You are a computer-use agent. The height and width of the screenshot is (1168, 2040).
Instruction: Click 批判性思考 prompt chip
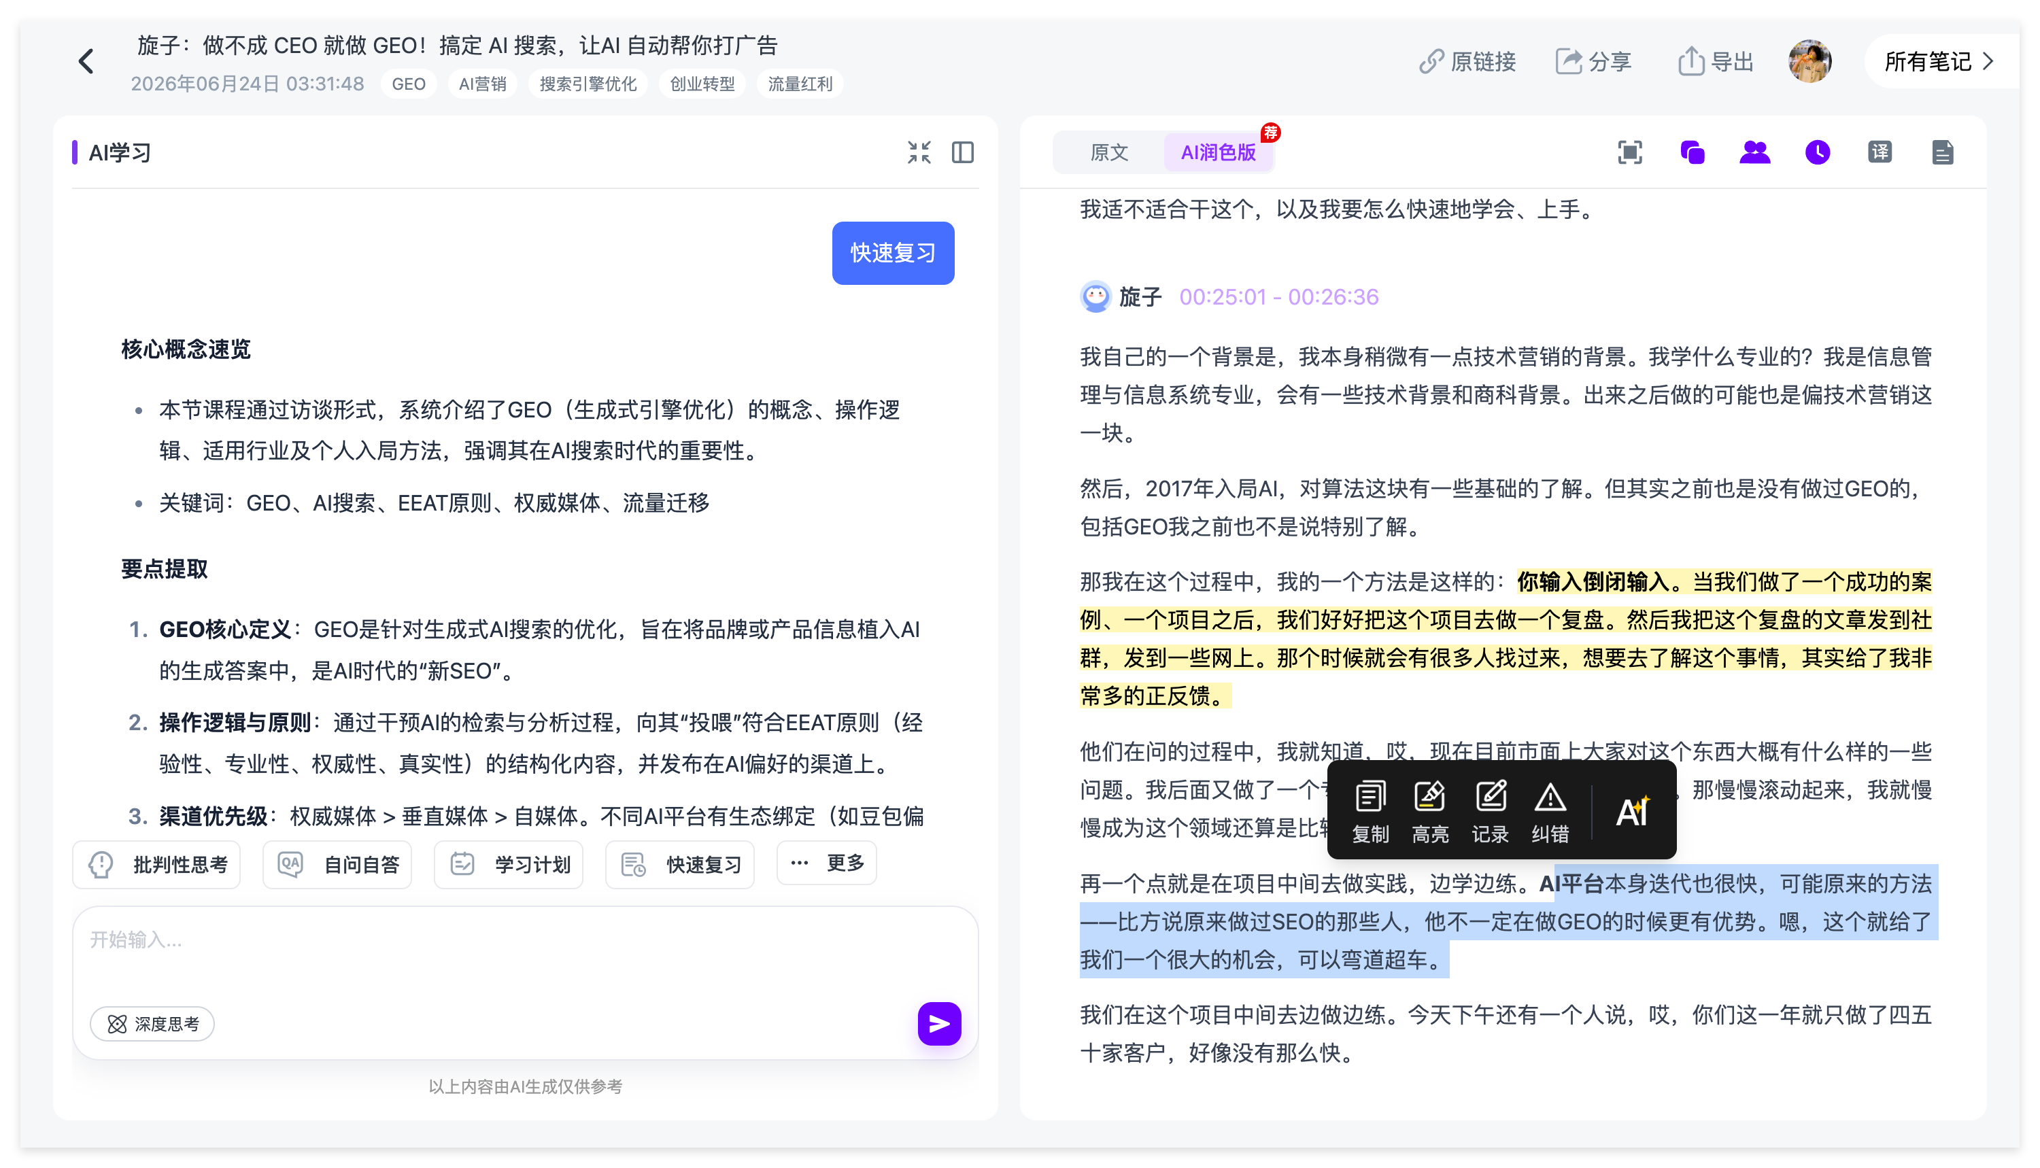point(156,864)
